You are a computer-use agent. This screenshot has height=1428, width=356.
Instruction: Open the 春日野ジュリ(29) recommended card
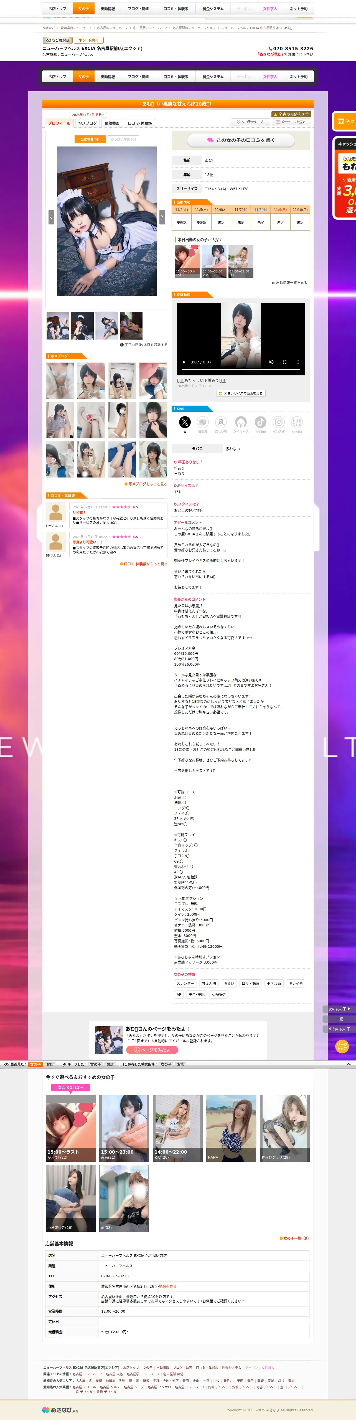pyautogui.click(x=285, y=1128)
